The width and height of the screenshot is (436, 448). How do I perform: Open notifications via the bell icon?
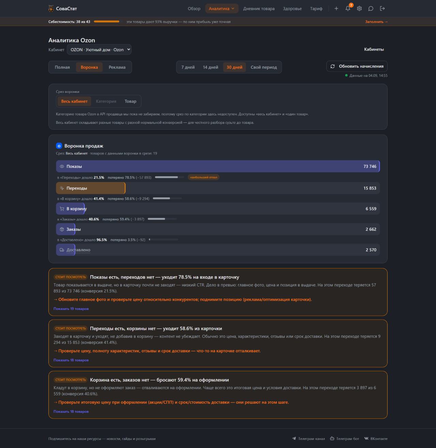(348, 9)
